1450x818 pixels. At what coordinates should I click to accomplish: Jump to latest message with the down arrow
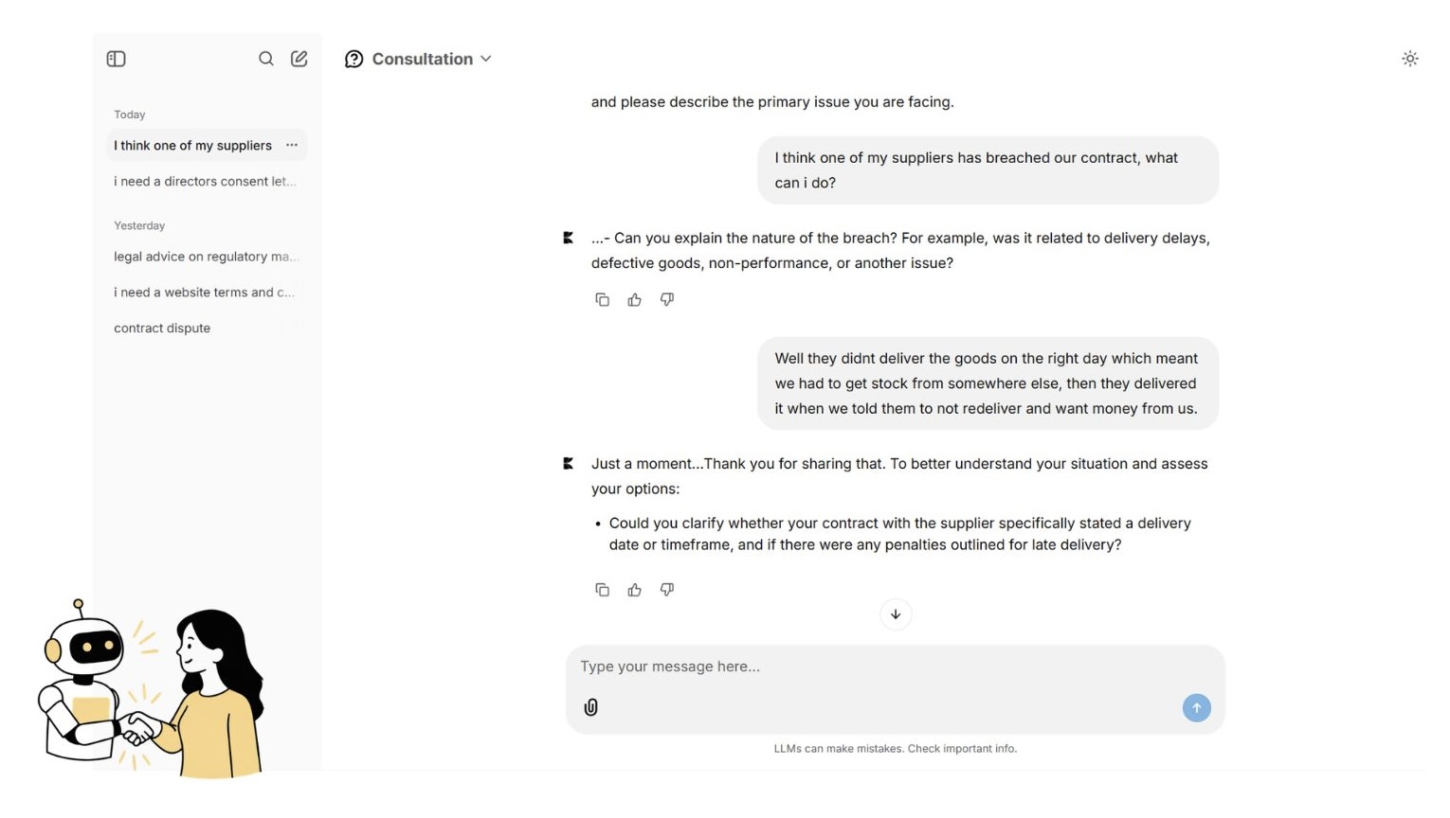tap(896, 613)
